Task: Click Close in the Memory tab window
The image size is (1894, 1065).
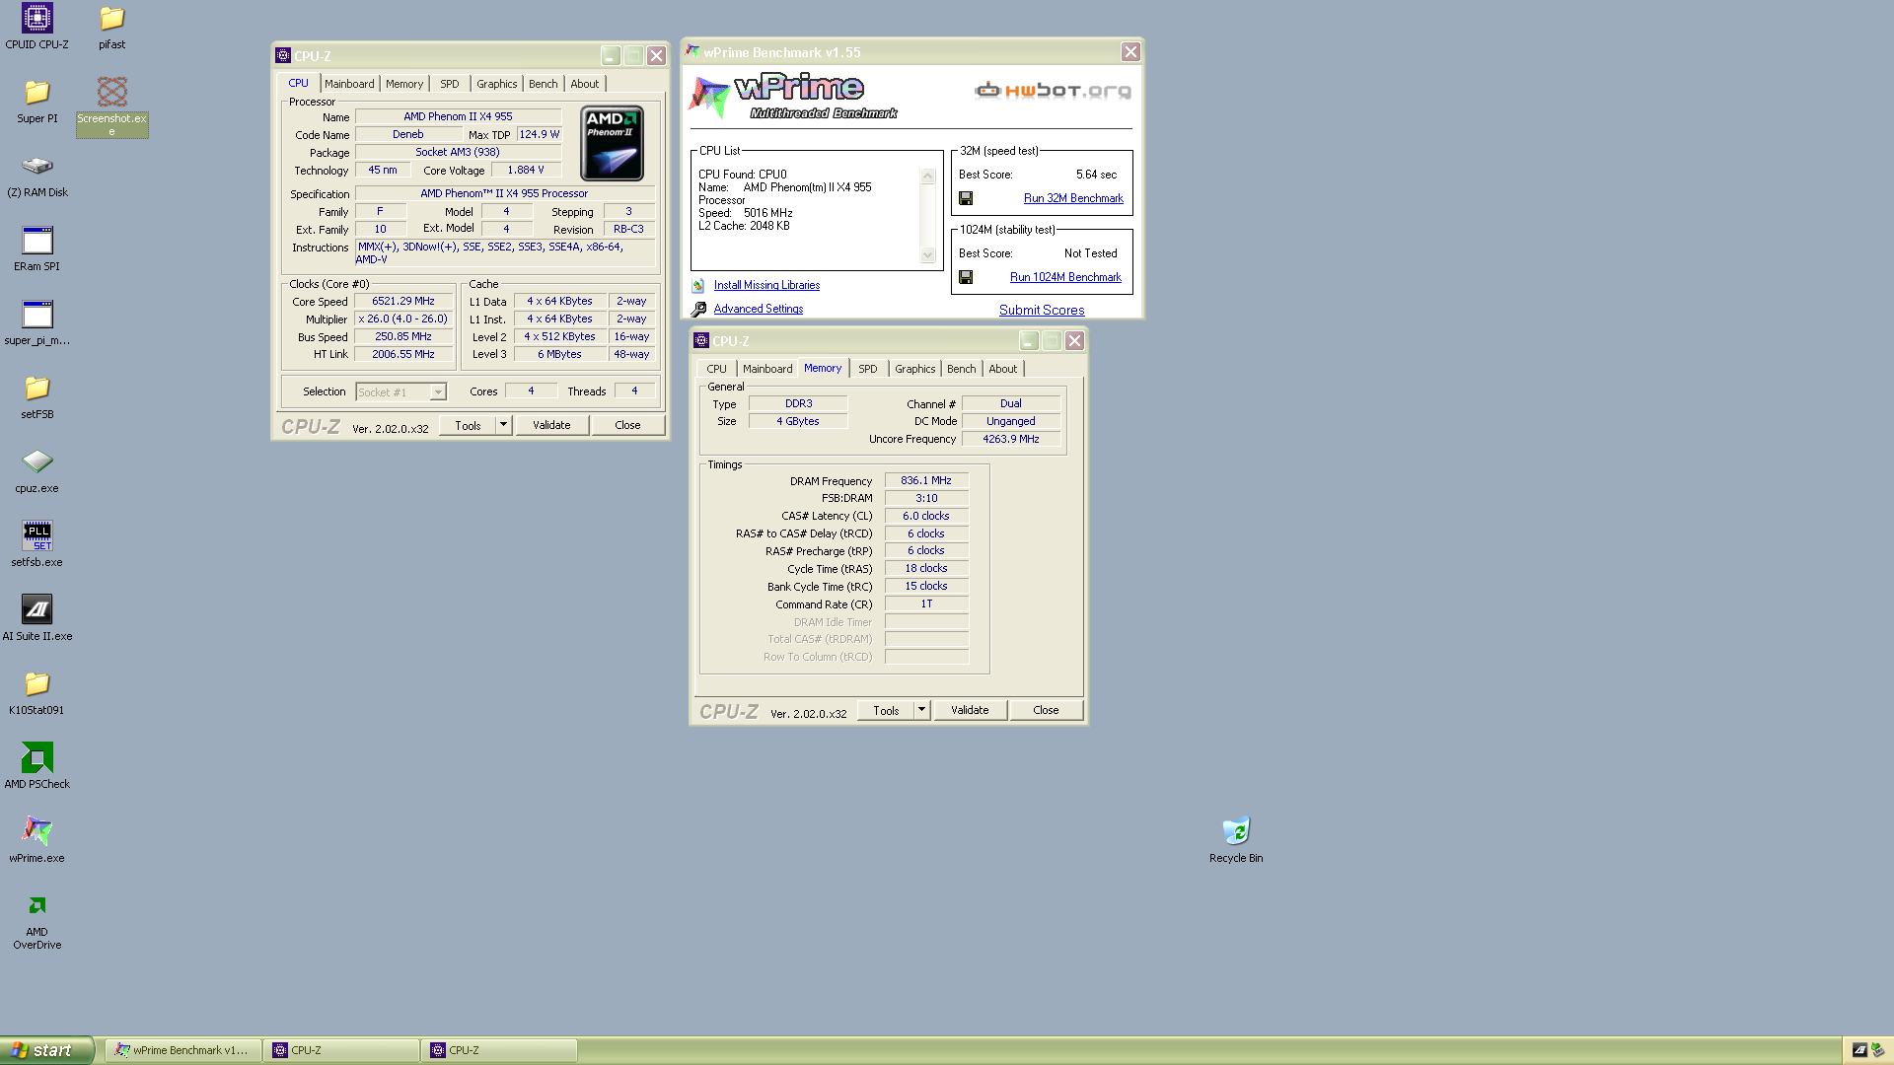Action: (1046, 710)
